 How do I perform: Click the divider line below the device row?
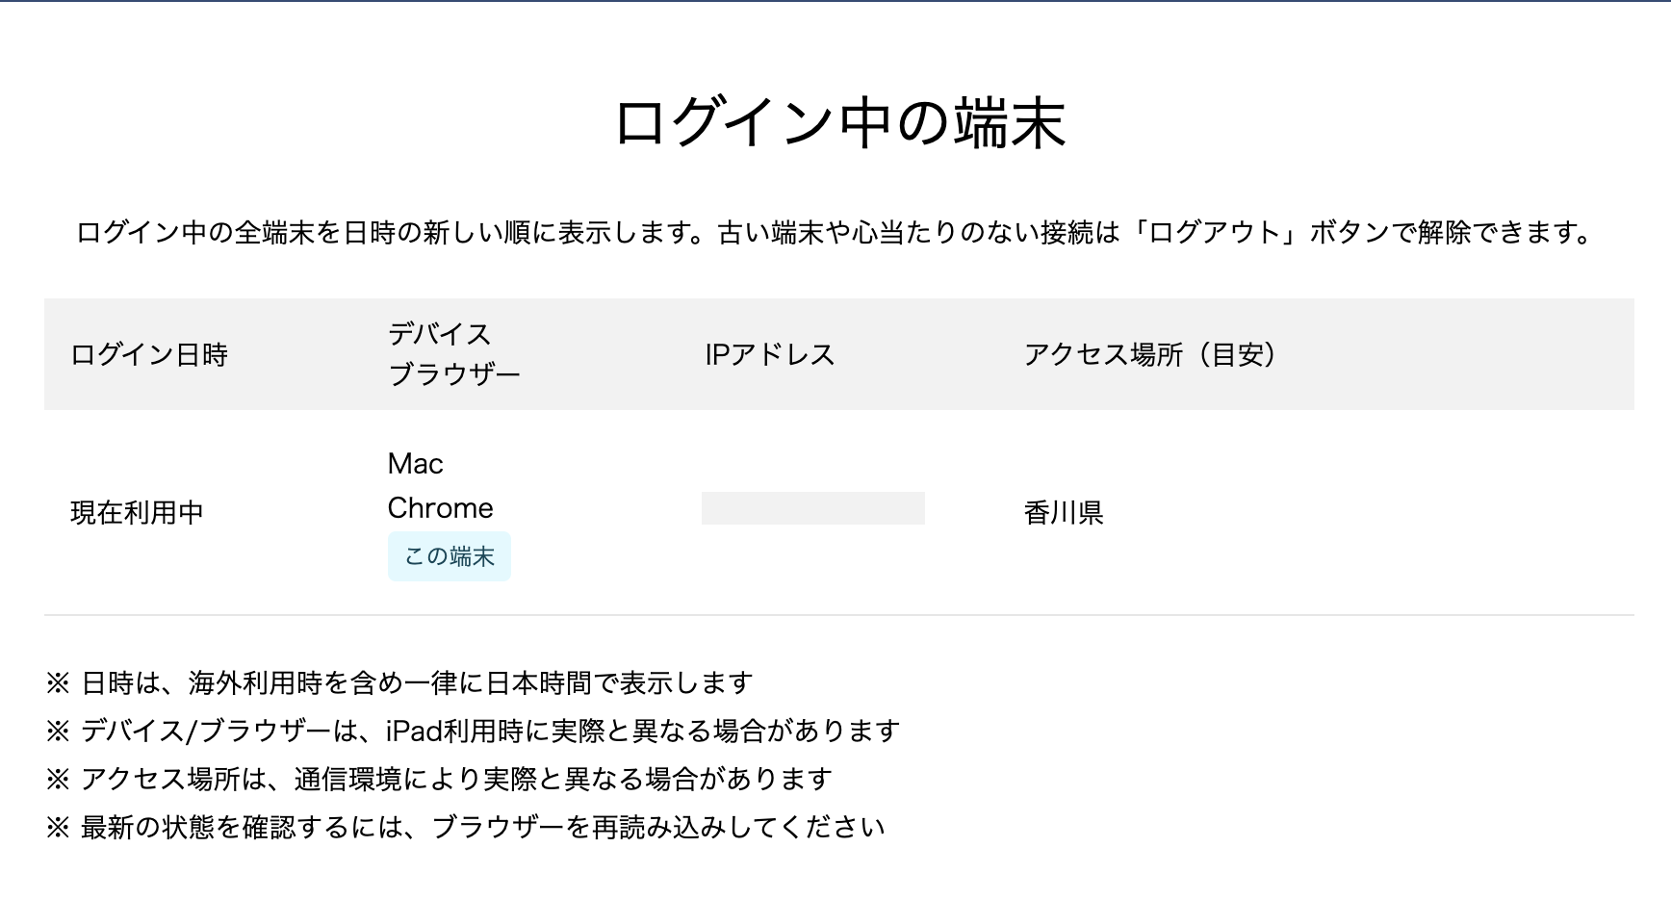[x=839, y=615]
